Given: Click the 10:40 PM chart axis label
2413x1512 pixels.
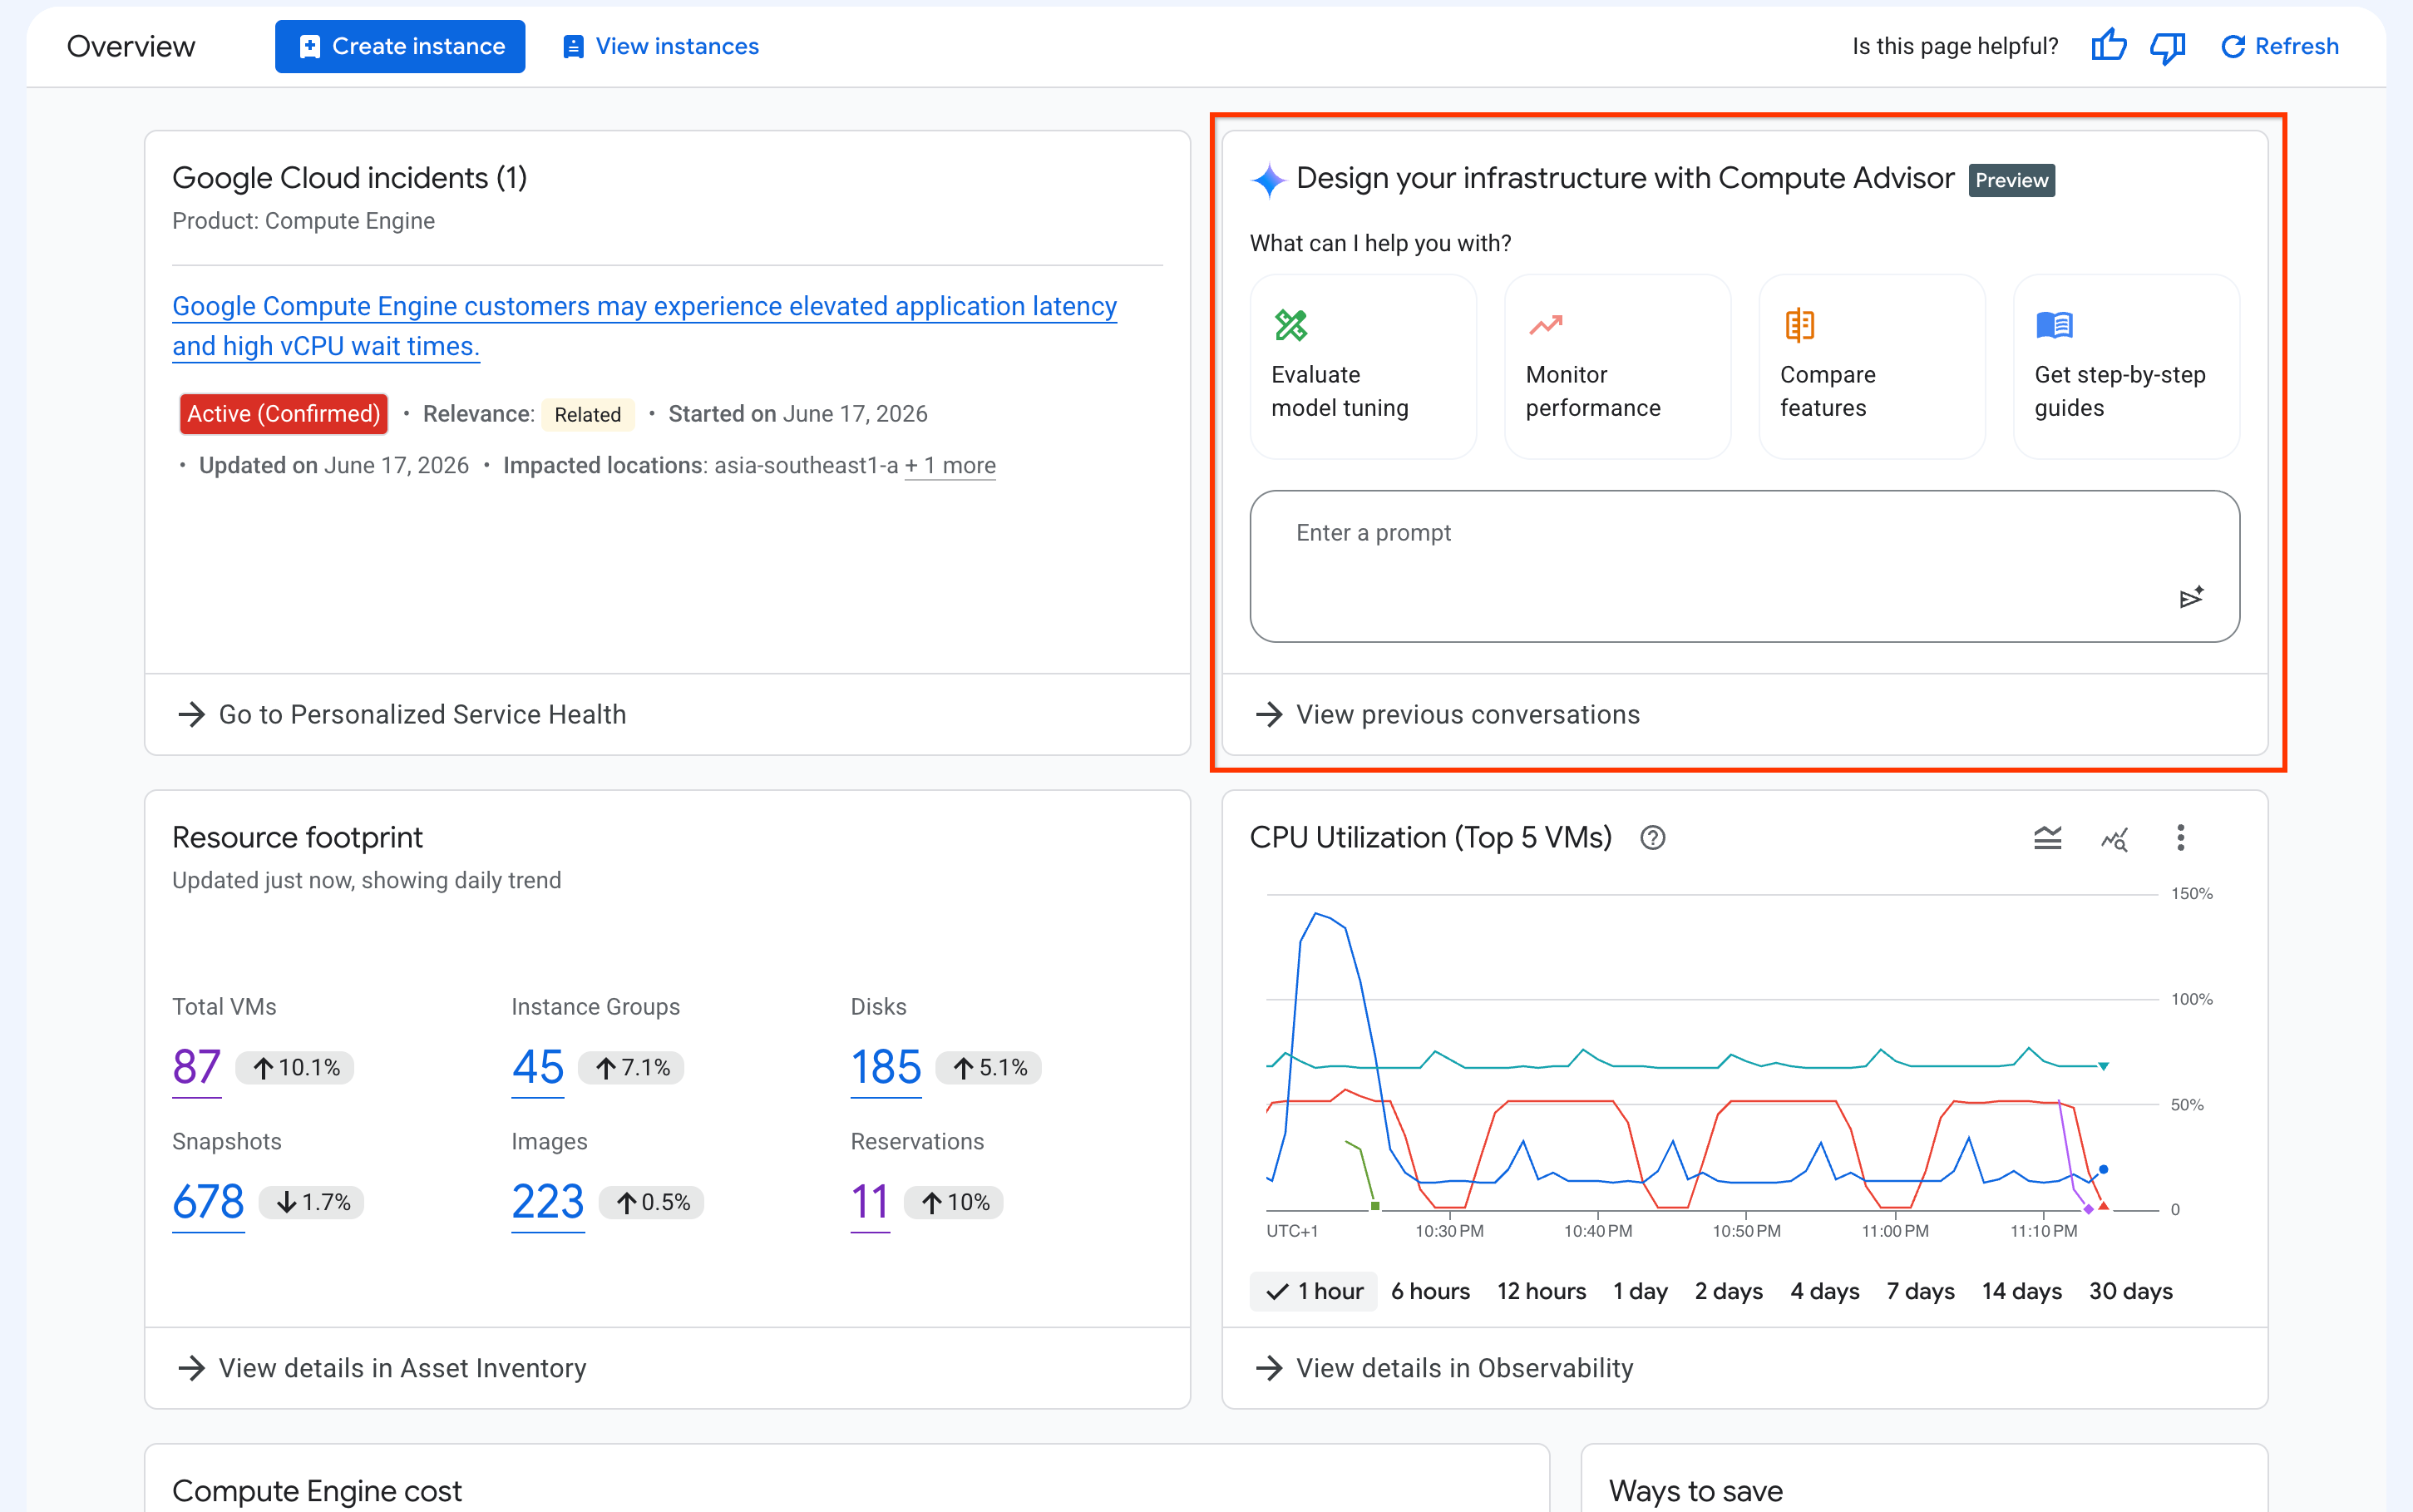Looking at the screenshot, I should tap(1597, 1231).
